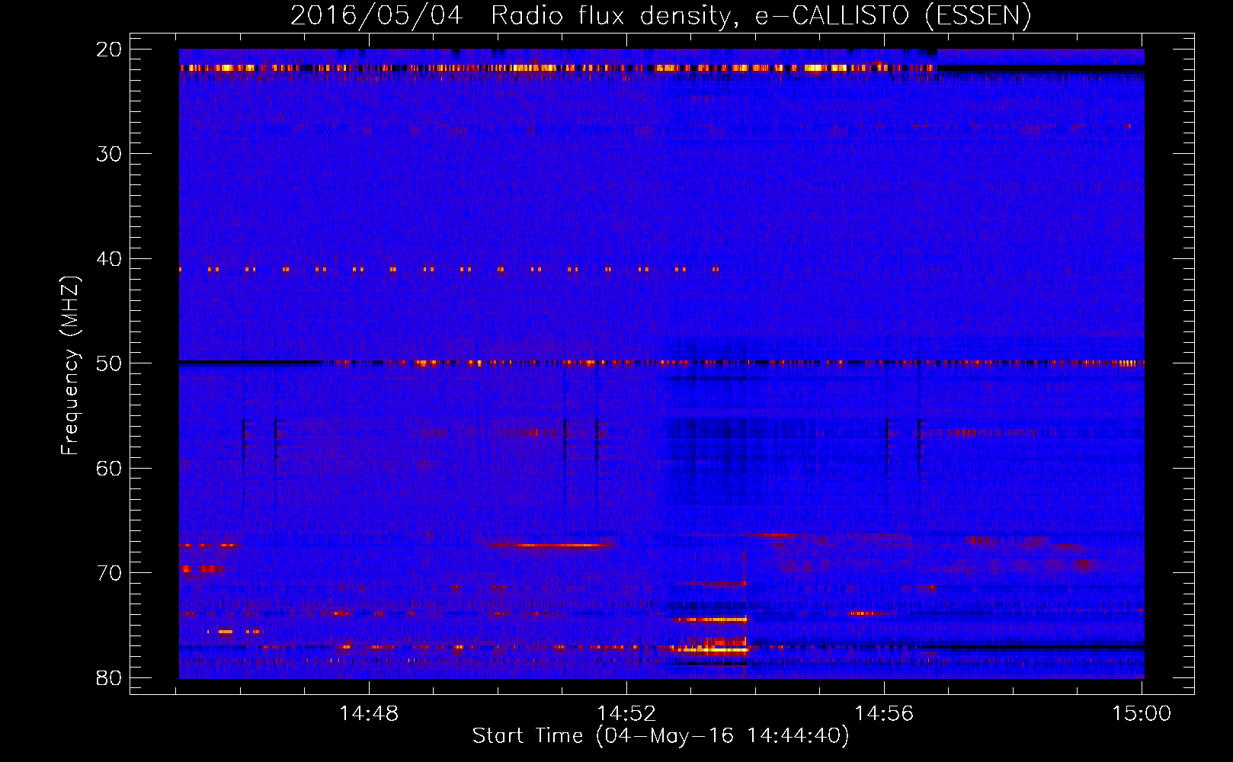Screen dimensions: 1233x762
Task: Click the 15:00 time tick label
Action: click(1142, 714)
